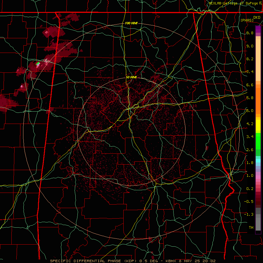Click the 5.0 value on the color scale

(x=250, y=111)
